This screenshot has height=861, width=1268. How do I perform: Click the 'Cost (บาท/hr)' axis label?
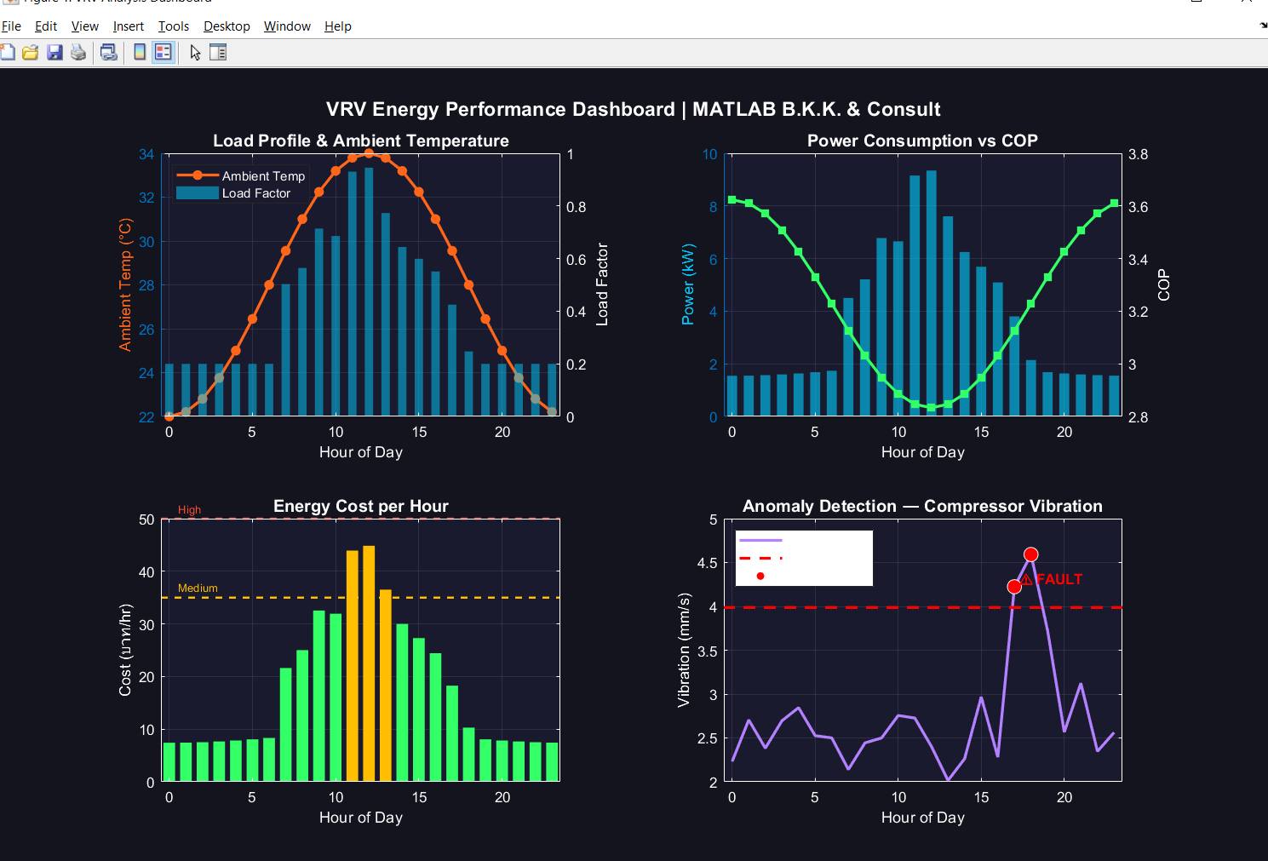tap(125, 650)
